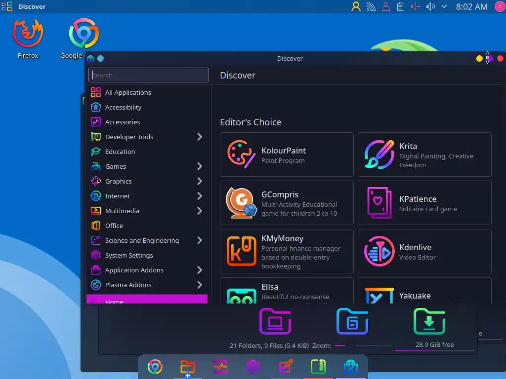
Task: Open the application launcher in the top-left corner
Action: click(x=7, y=6)
